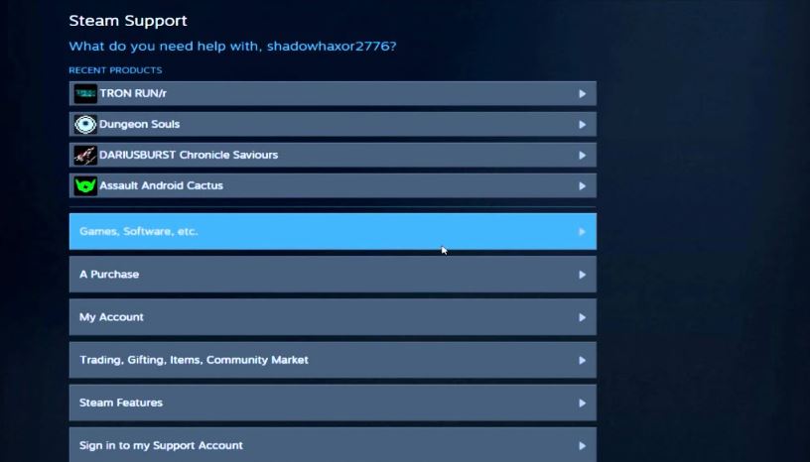Image resolution: width=810 pixels, height=462 pixels.
Task: Select DARIUSBURST Chronicle Saviours from recent products
Action: coord(333,155)
